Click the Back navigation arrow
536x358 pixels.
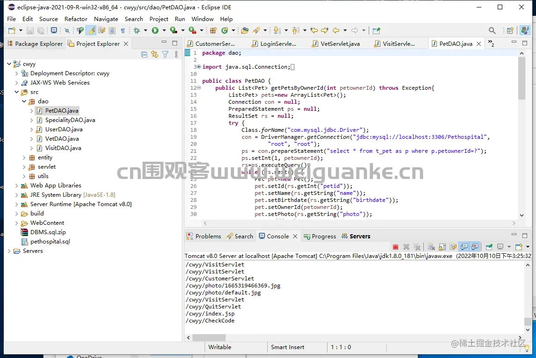coord(336,31)
